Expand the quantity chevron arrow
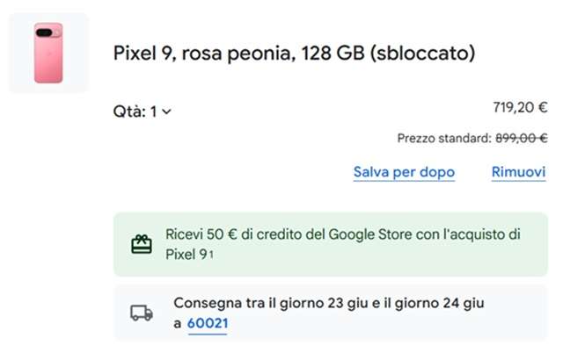The image size is (563, 360). pos(167,112)
